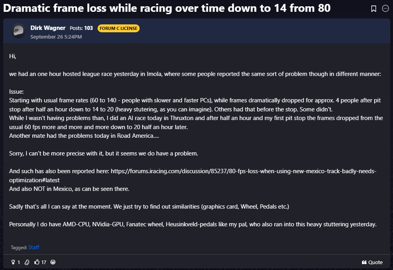This screenshot has width=393, height=270.
Task: Bookmark this discussion
Action: (374, 9)
